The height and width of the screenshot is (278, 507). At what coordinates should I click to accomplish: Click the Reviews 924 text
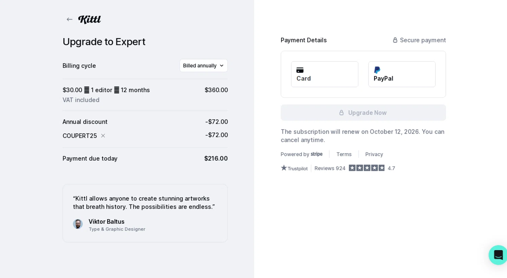330,168
